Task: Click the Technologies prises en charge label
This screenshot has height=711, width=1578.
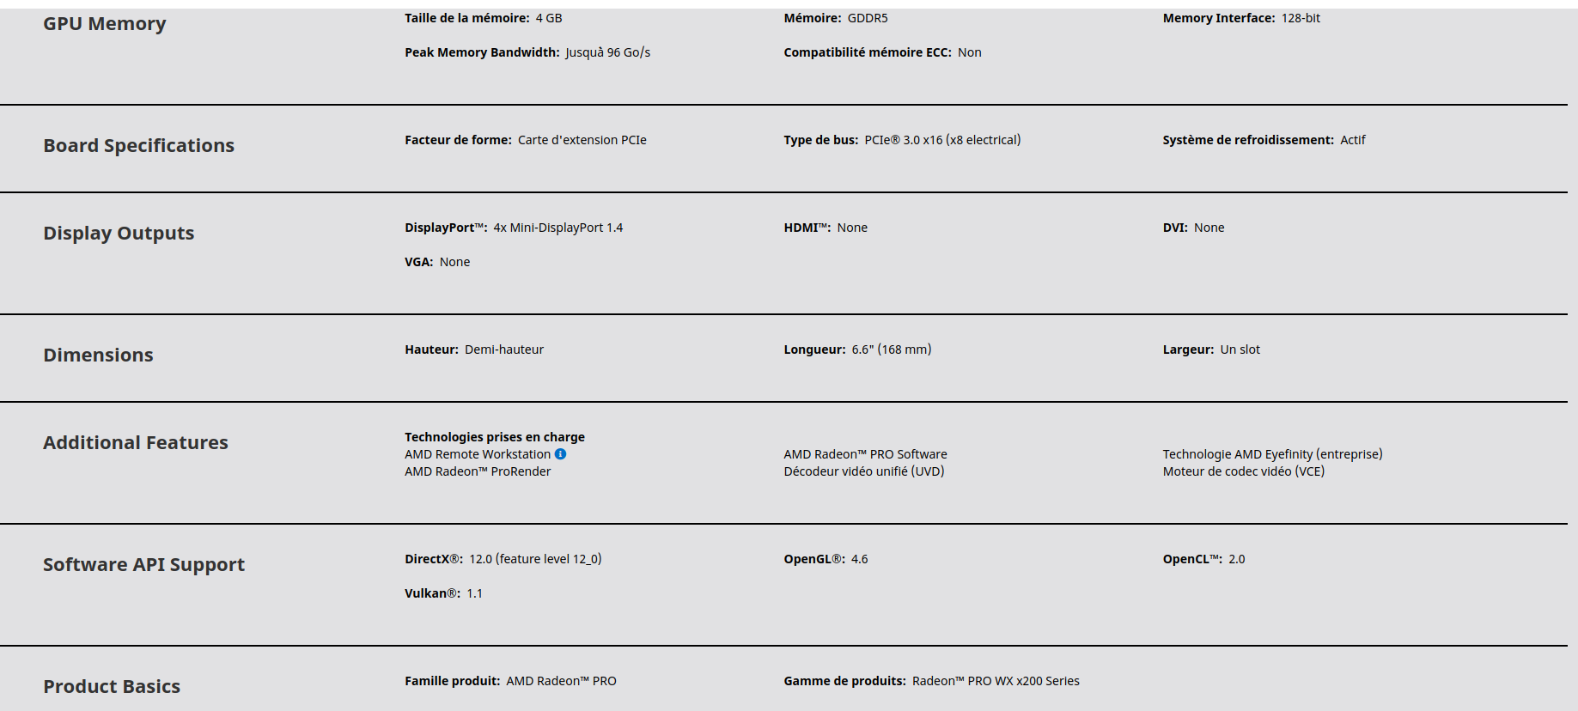Action: (495, 437)
